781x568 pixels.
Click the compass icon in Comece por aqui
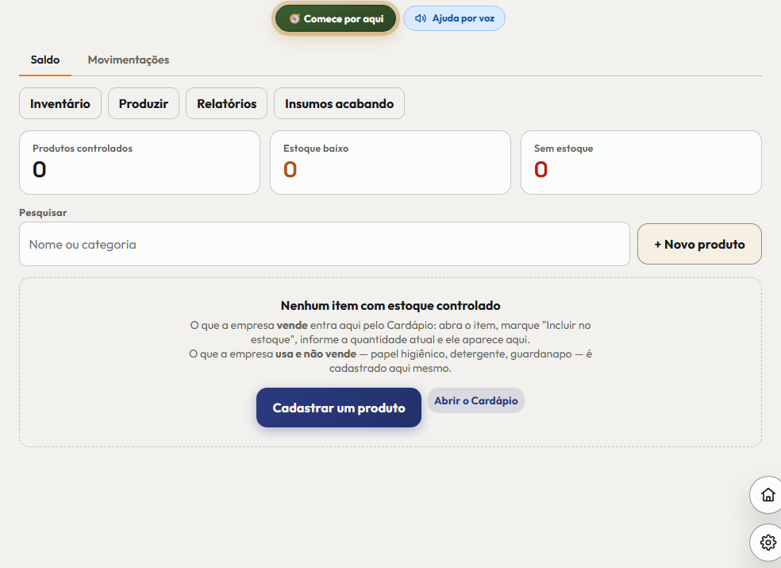(x=295, y=19)
